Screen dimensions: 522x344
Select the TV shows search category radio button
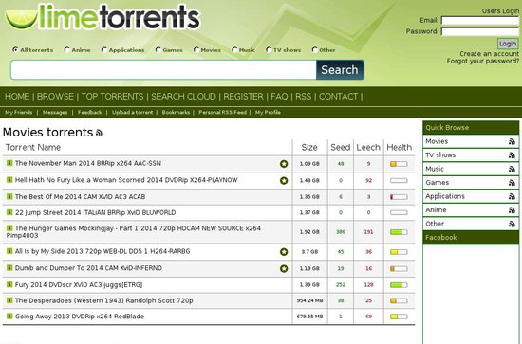click(269, 50)
